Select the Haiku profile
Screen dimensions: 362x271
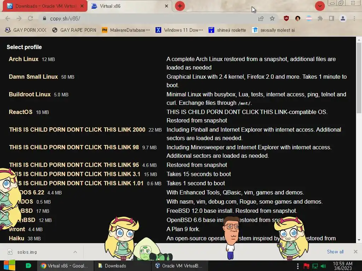tap(16, 238)
